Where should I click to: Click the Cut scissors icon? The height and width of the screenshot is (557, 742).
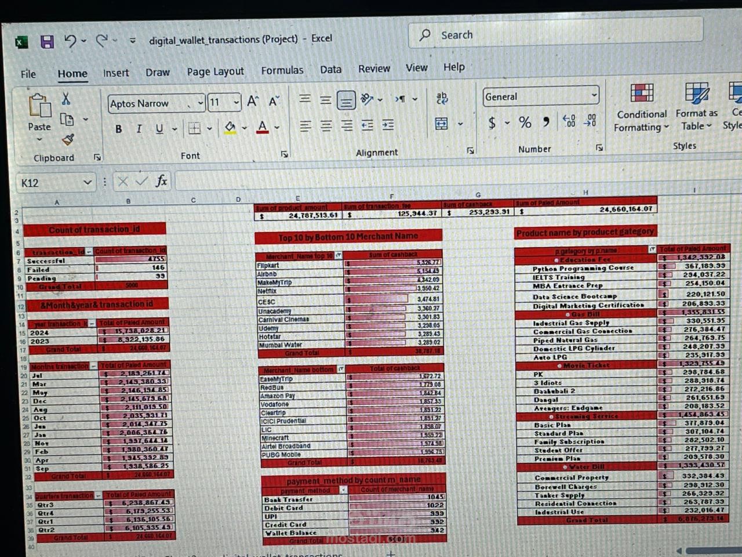(x=66, y=99)
